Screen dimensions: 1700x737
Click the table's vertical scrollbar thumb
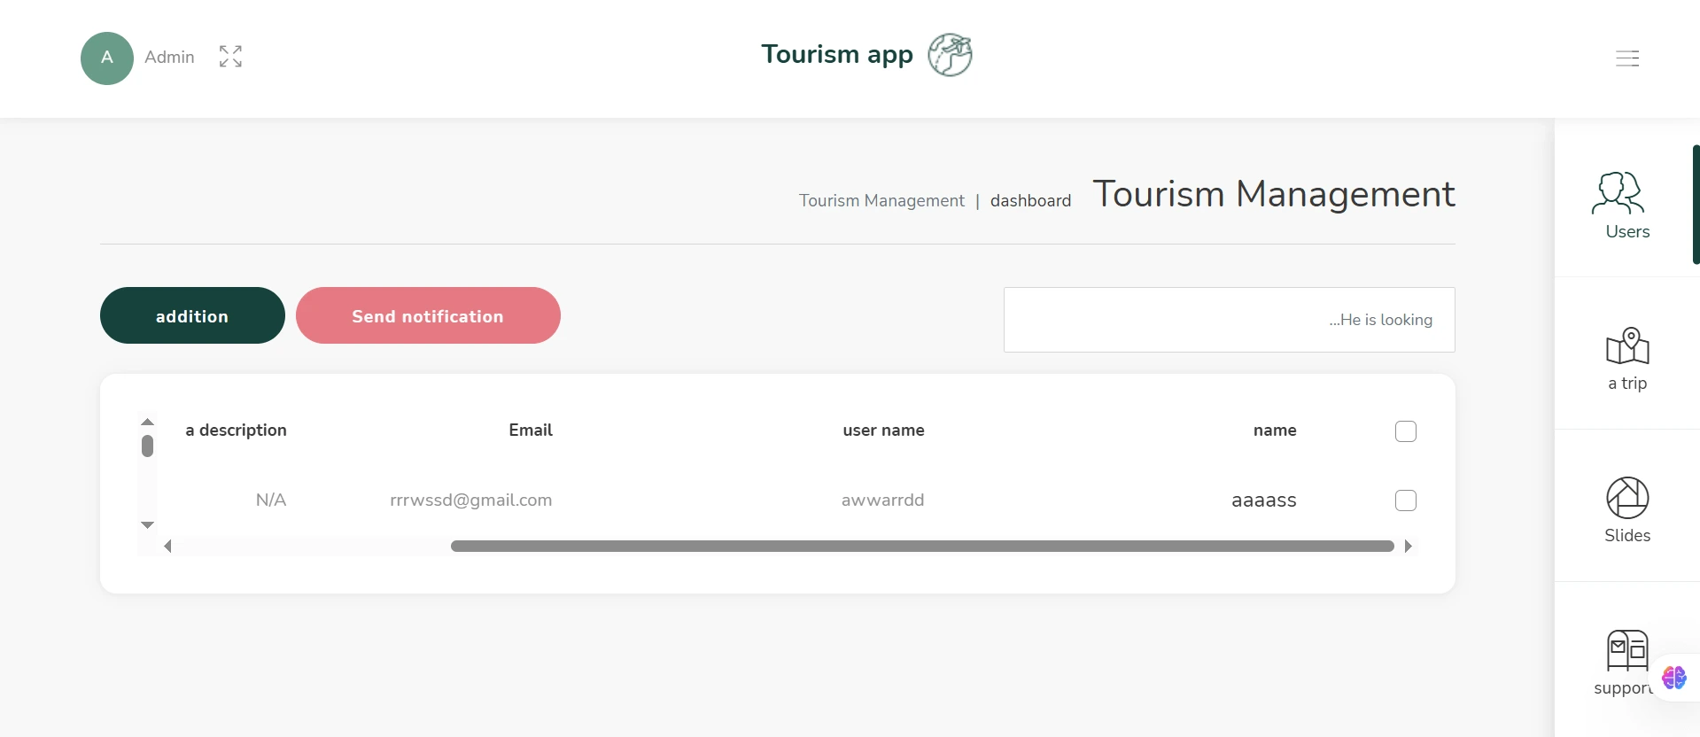[148, 446]
